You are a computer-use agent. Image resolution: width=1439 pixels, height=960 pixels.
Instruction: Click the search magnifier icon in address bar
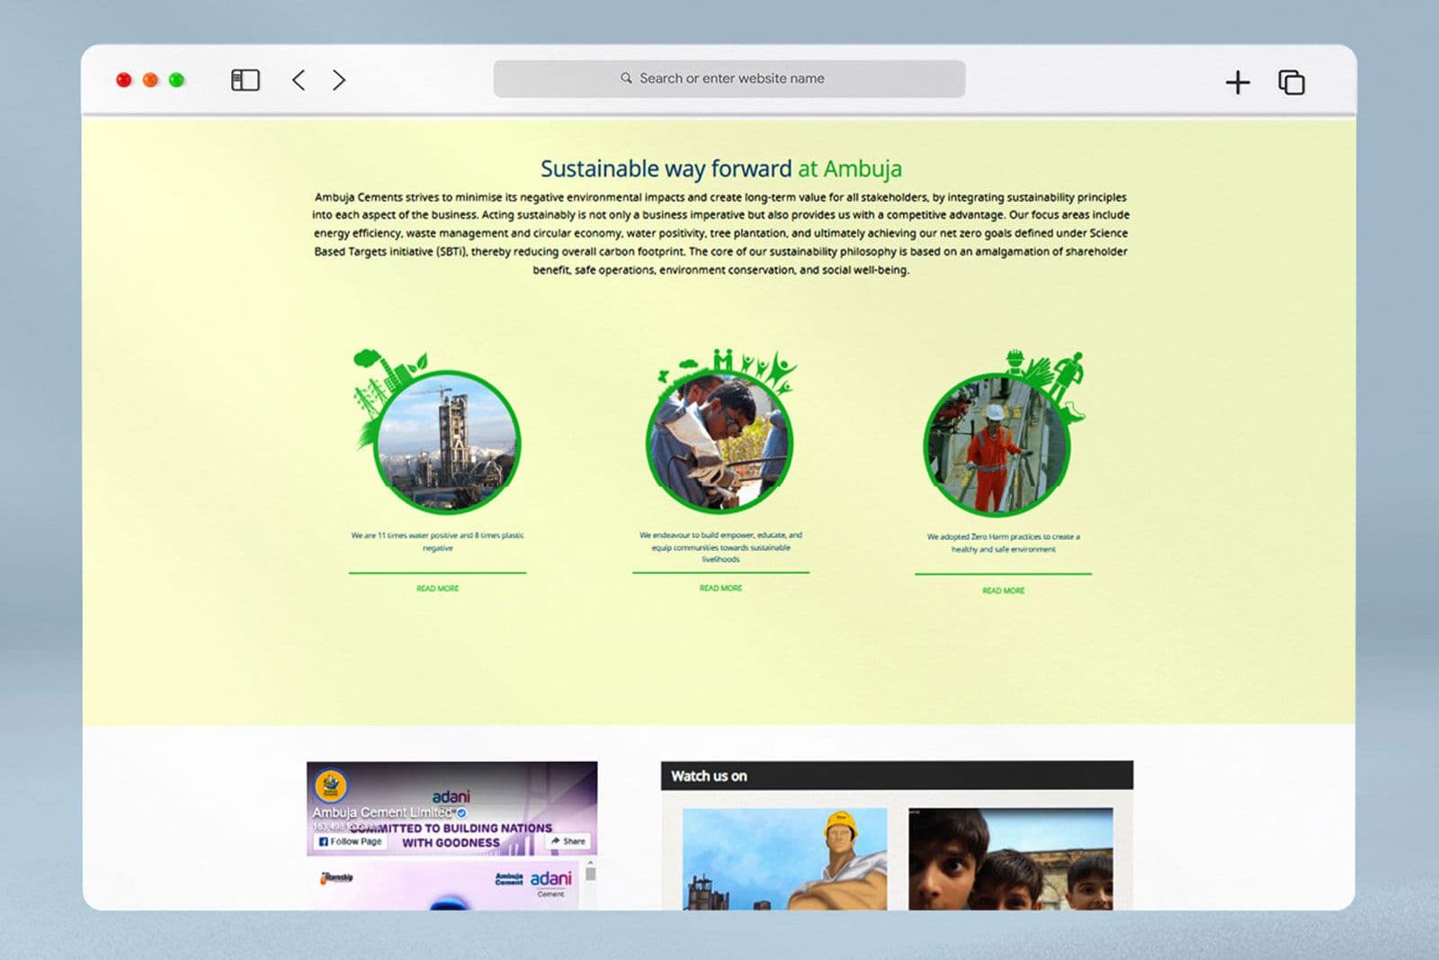click(x=626, y=78)
